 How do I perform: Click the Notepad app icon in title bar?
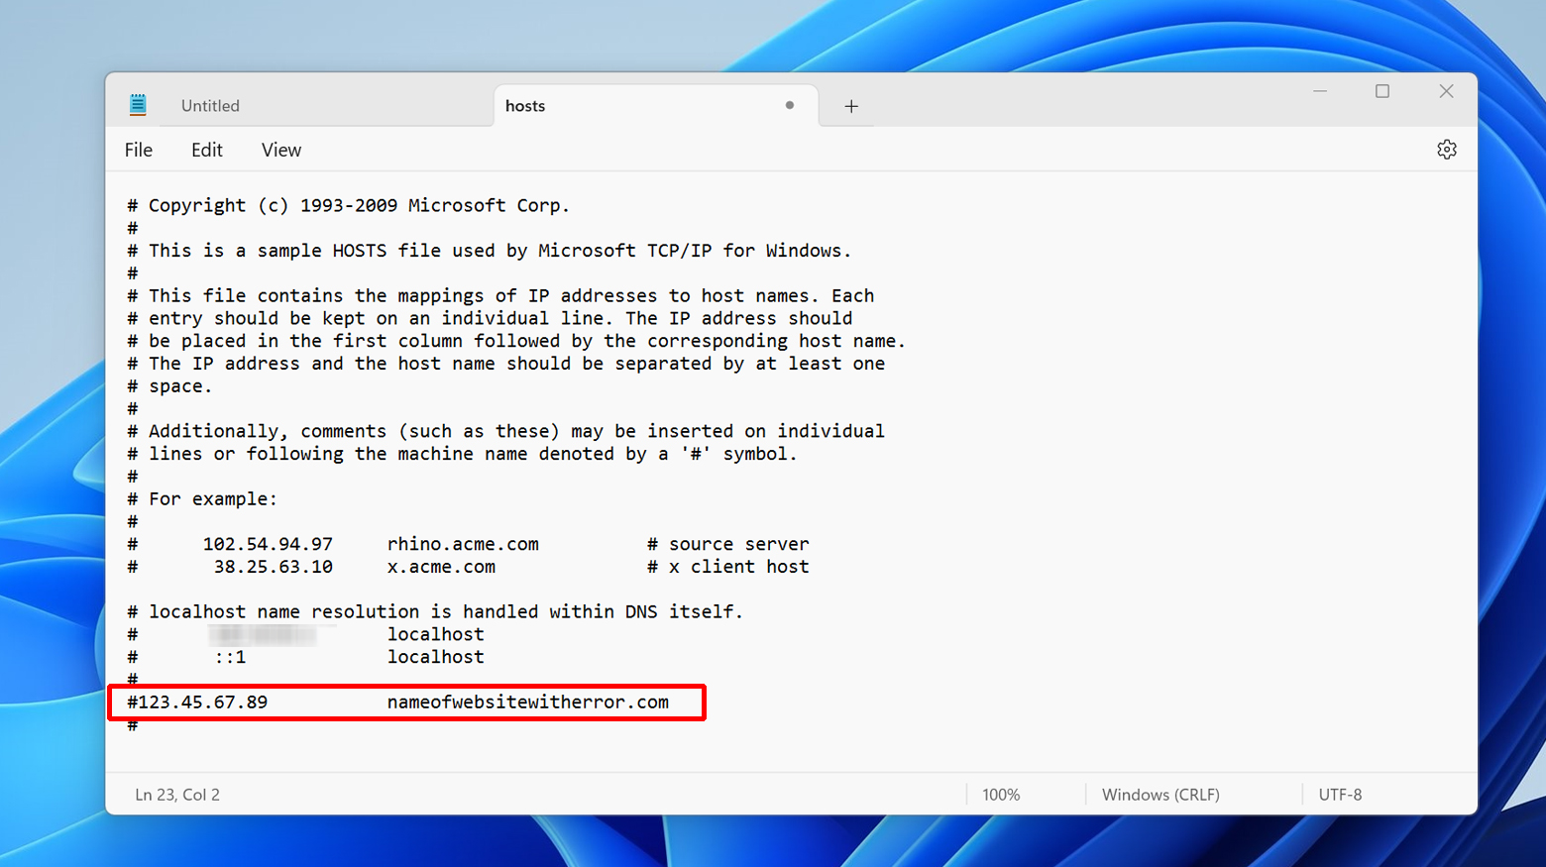pyautogui.click(x=138, y=105)
